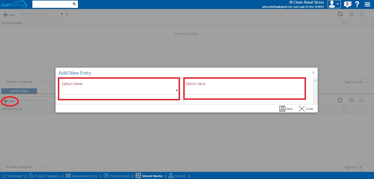This screenshot has width=374, height=179.
Task: Select the Option Values tab
Action: click(x=19, y=91)
